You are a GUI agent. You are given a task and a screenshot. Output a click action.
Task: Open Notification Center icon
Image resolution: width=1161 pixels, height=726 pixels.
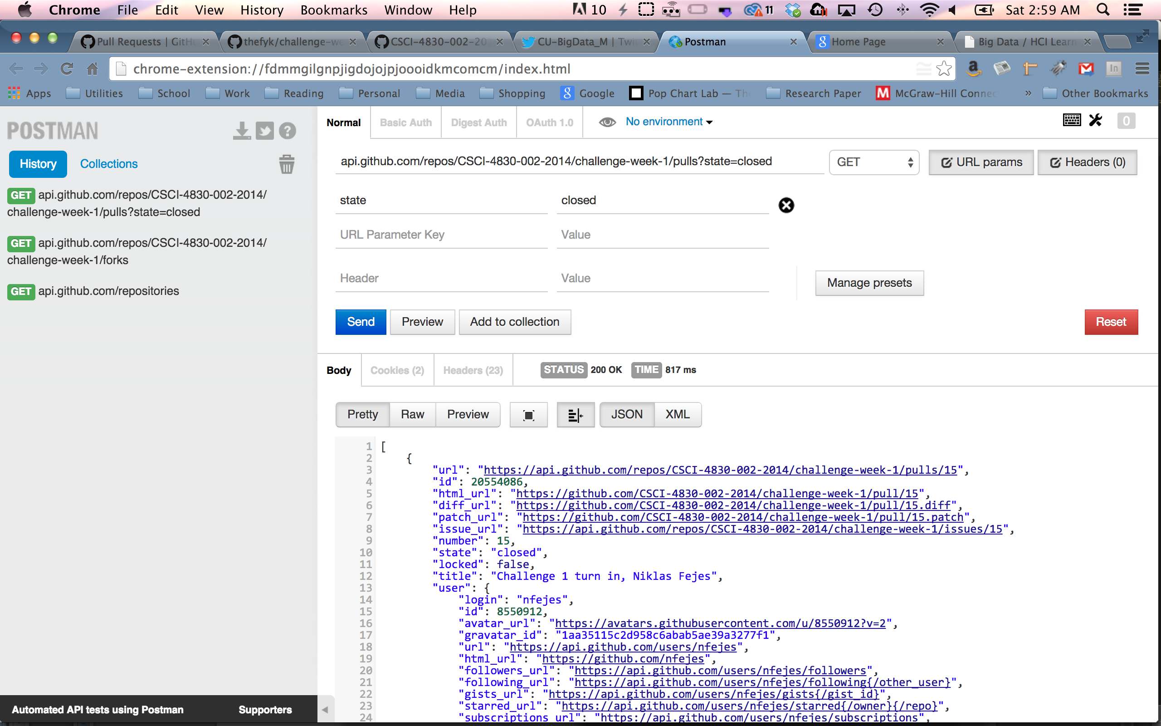[1133, 10]
